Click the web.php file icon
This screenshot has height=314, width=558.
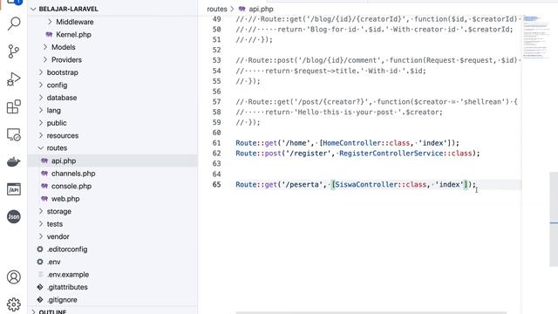(x=44, y=199)
